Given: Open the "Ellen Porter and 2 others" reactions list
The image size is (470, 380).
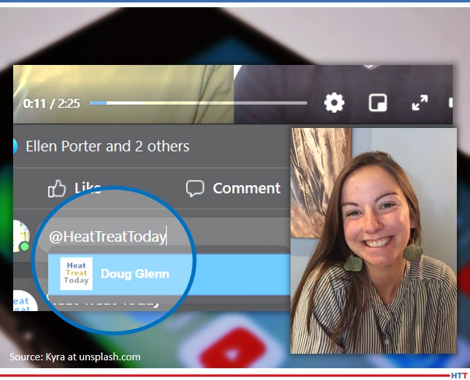Looking at the screenshot, I should (107, 146).
